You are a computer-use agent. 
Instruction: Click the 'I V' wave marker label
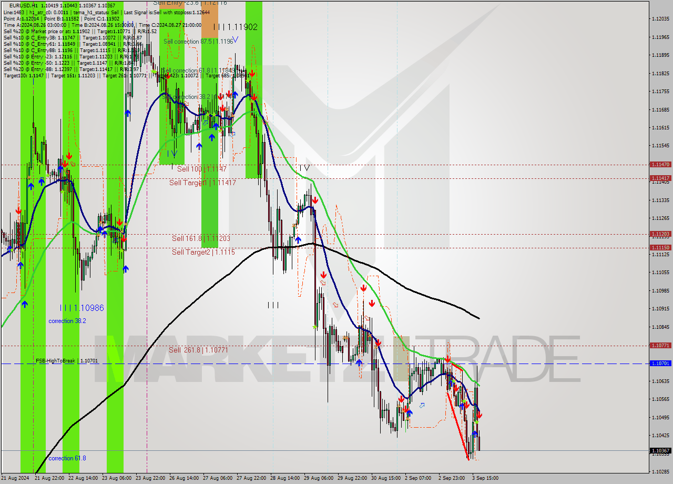304,168
